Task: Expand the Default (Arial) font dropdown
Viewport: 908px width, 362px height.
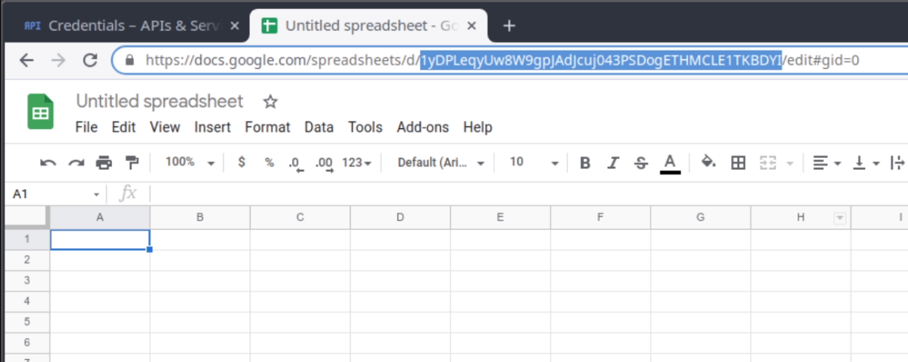Action: point(441,162)
